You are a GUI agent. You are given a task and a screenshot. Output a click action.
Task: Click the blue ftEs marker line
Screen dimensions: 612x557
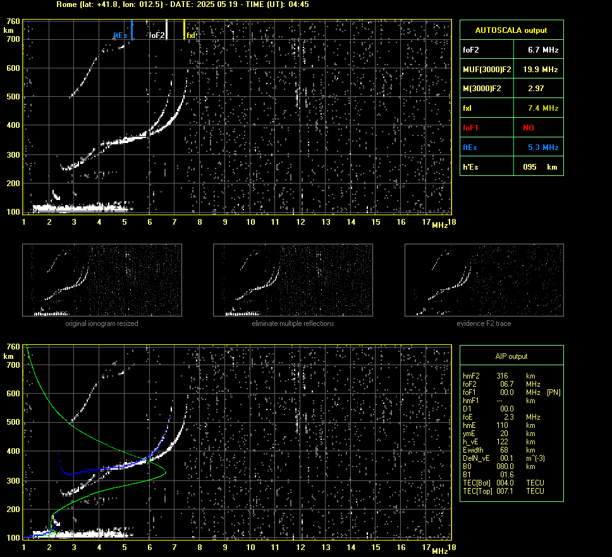132,29
